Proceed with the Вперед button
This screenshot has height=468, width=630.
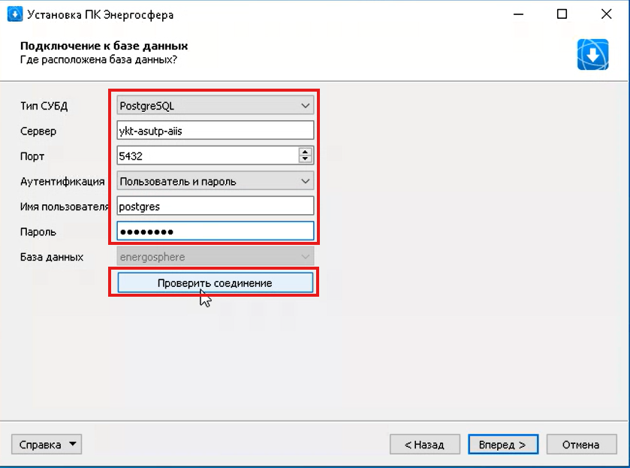point(502,444)
